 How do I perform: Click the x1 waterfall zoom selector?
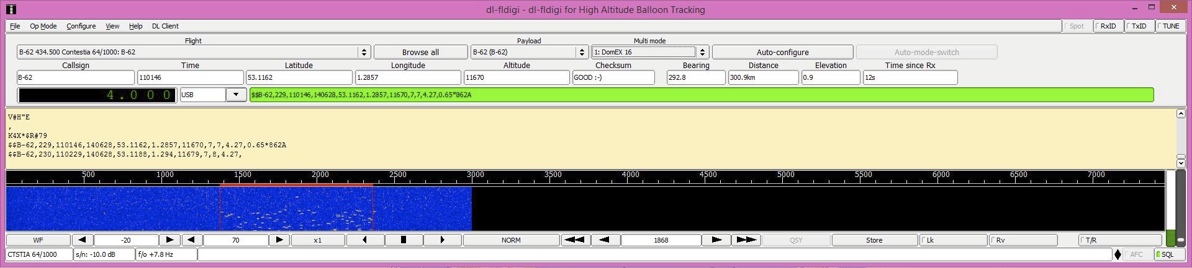(318, 240)
